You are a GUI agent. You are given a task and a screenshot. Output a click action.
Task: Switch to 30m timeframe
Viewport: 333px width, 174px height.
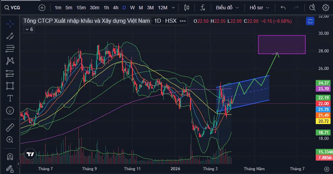tap(95, 8)
